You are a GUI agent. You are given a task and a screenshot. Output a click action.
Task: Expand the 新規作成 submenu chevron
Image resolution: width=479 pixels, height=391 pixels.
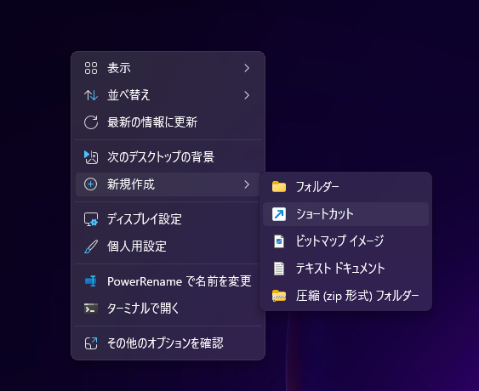(x=247, y=184)
